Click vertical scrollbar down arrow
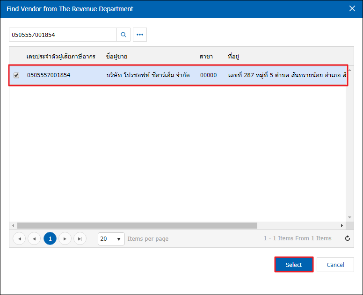Image resolution: width=363 pixels, height=295 pixels. (350, 217)
